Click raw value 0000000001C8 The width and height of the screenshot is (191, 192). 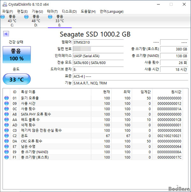(x=169, y=120)
